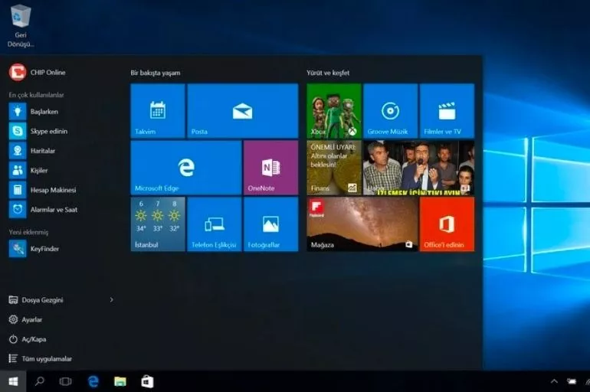Click the Windows Start button
The image size is (590, 392).
[13, 381]
